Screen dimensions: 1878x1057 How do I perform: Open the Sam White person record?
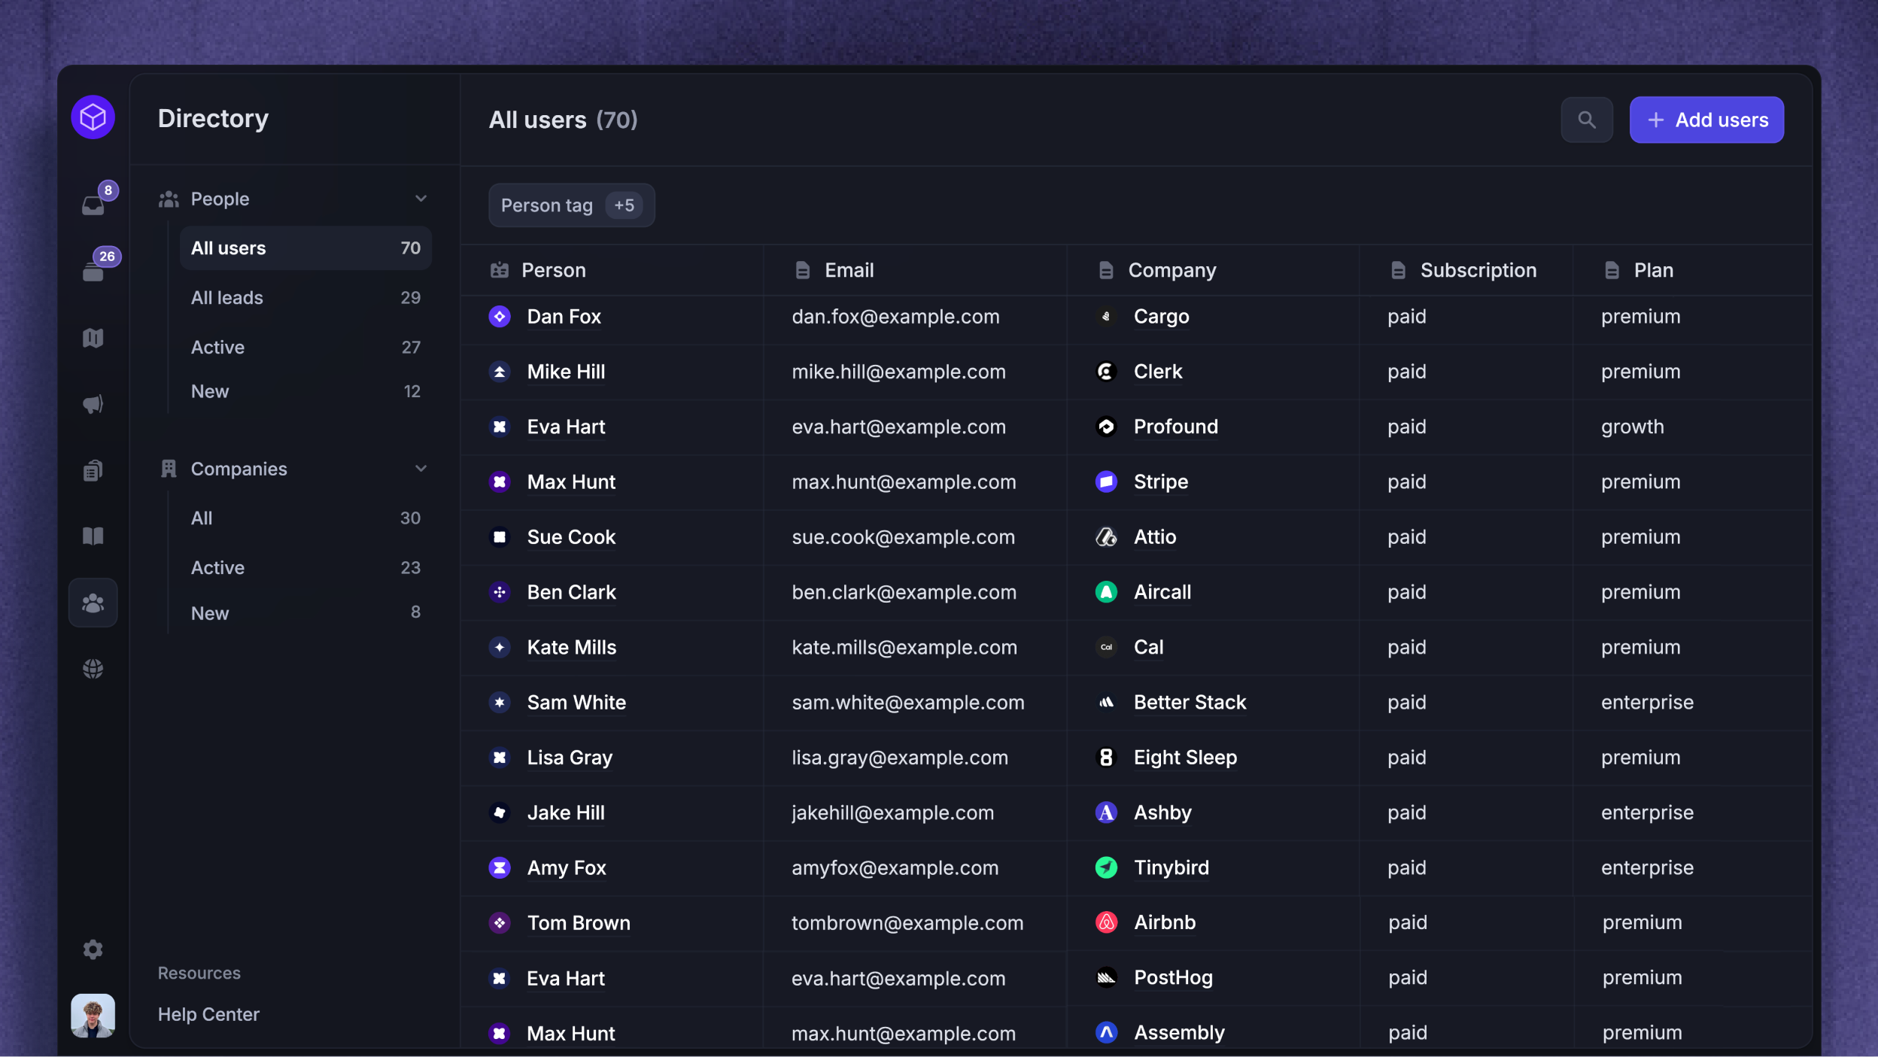(x=576, y=703)
